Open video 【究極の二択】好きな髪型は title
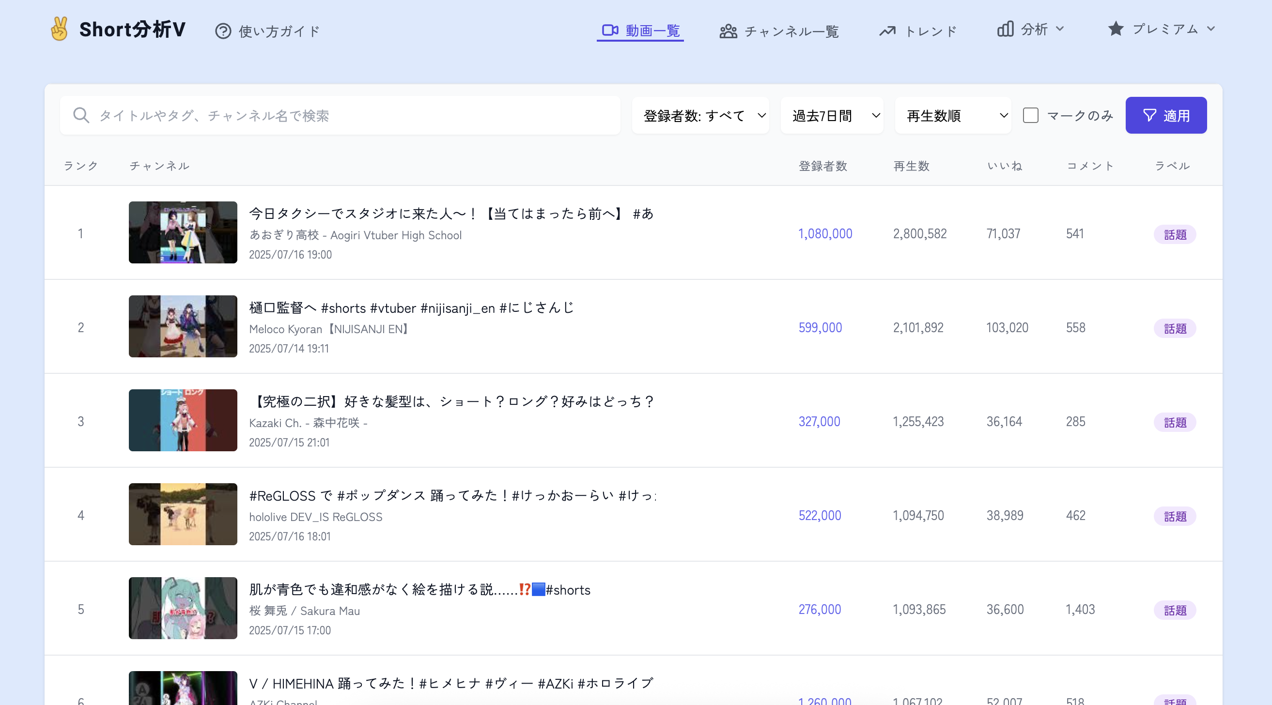 coord(451,401)
